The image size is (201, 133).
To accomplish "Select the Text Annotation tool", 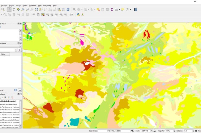I will 127,10.
